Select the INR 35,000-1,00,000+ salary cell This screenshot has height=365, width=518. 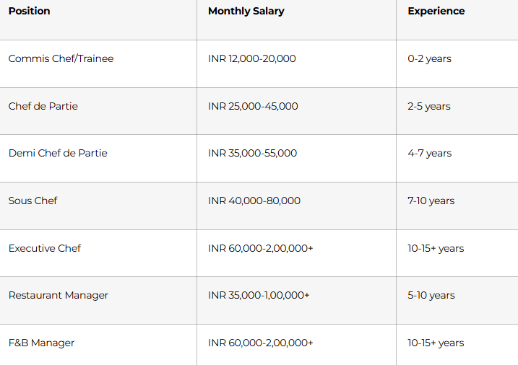tap(259, 296)
